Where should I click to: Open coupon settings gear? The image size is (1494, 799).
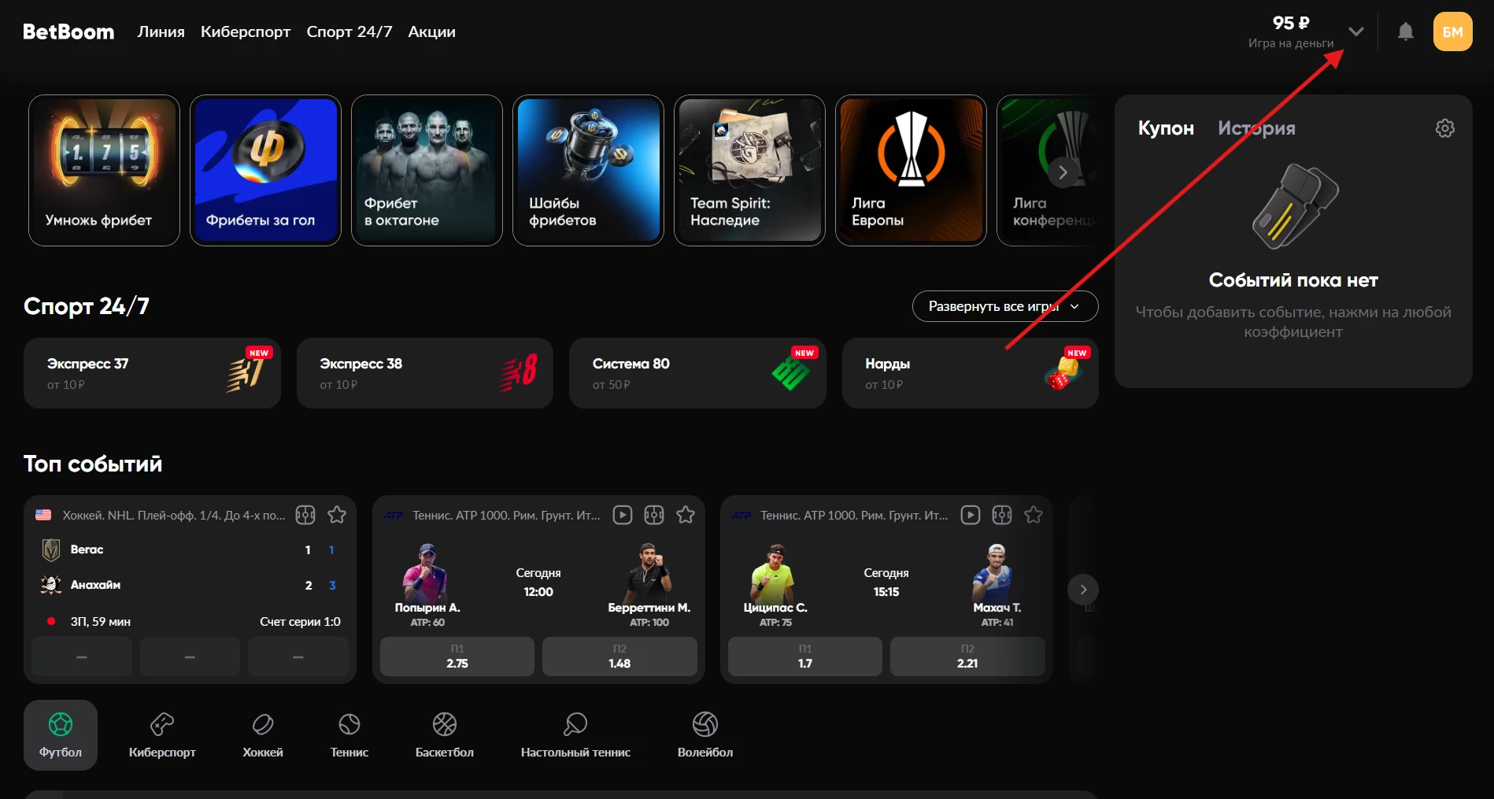tap(1445, 128)
